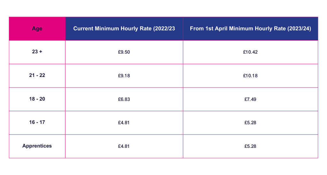Select the (2023/24) text in header
Screen dimensions: 327x175
coord(299,28)
